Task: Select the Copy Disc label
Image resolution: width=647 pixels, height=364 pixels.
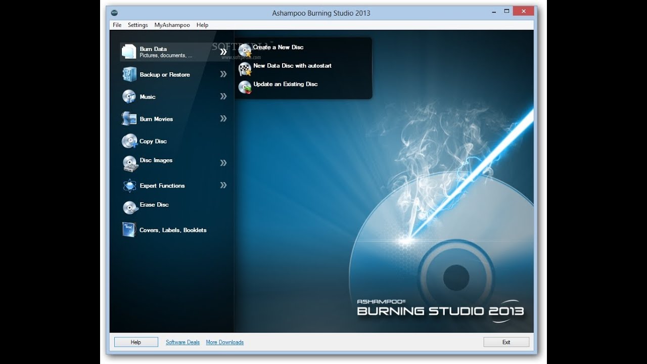Action: pyautogui.click(x=153, y=142)
